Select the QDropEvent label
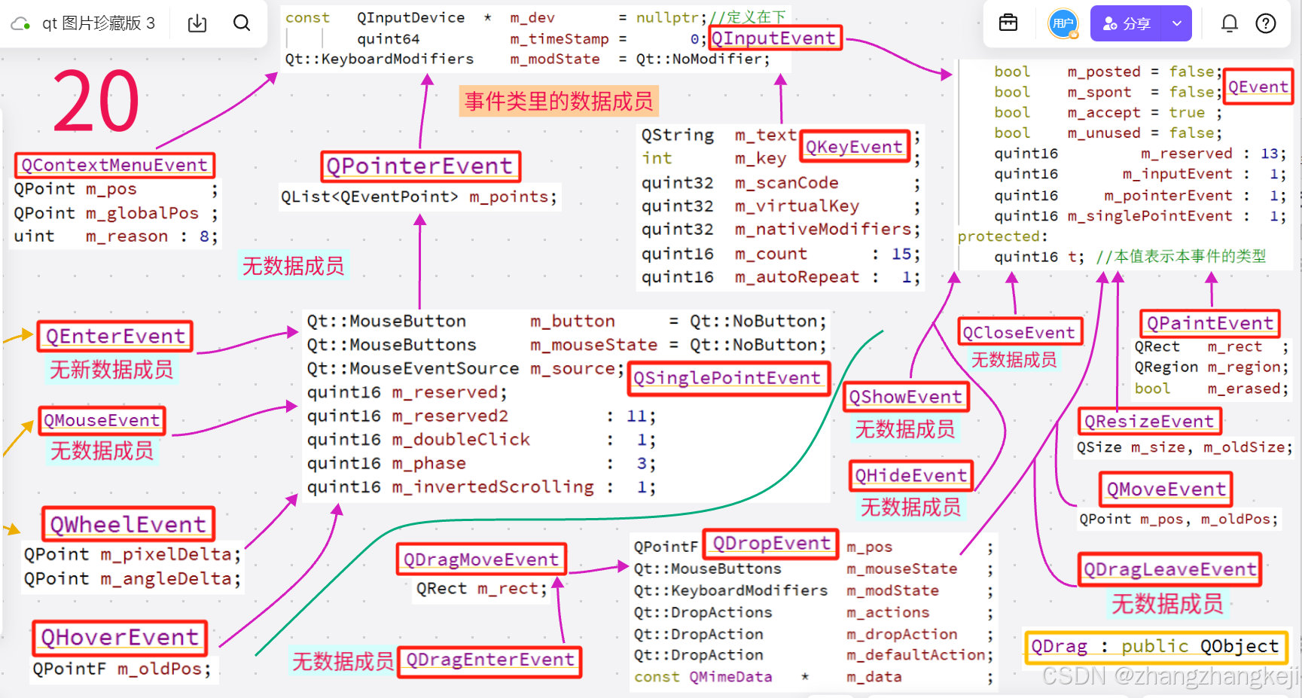Image resolution: width=1302 pixels, height=698 pixels. point(771,544)
